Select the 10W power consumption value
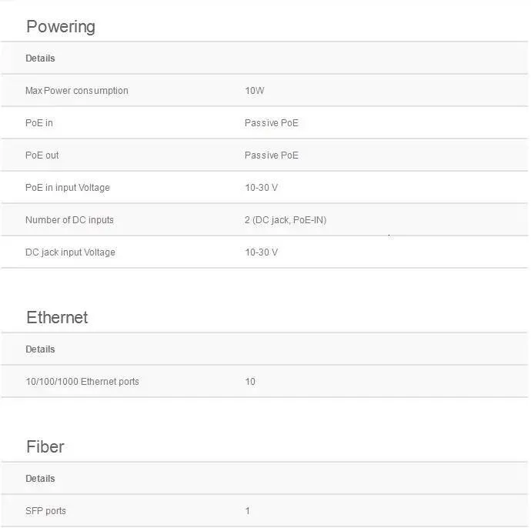The height and width of the screenshot is (528, 531). (254, 91)
